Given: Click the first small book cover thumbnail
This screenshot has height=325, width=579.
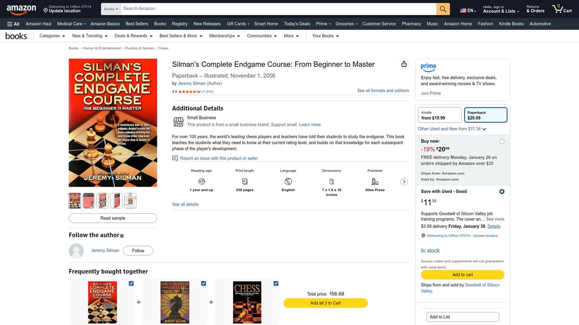Looking at the screenshot, I should point(75,200).
